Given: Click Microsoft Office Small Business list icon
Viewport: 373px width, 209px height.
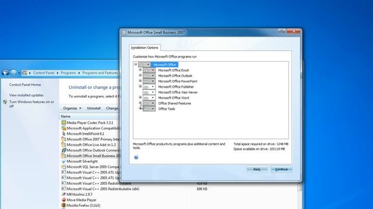Looking at the screenshot, I should pos(64,156).
